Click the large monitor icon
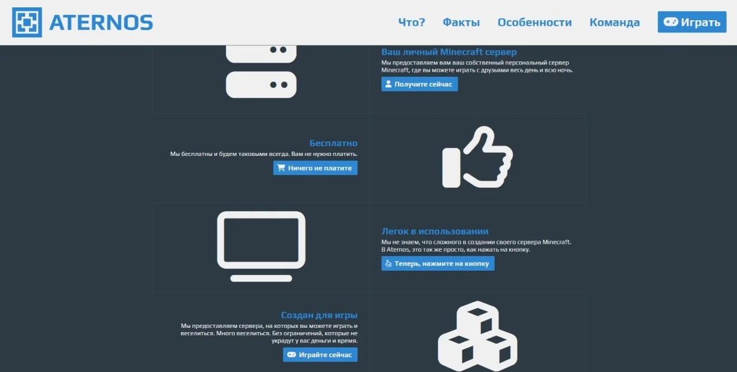The height and width of the screenshot is (372, 737). pos(262,247)
